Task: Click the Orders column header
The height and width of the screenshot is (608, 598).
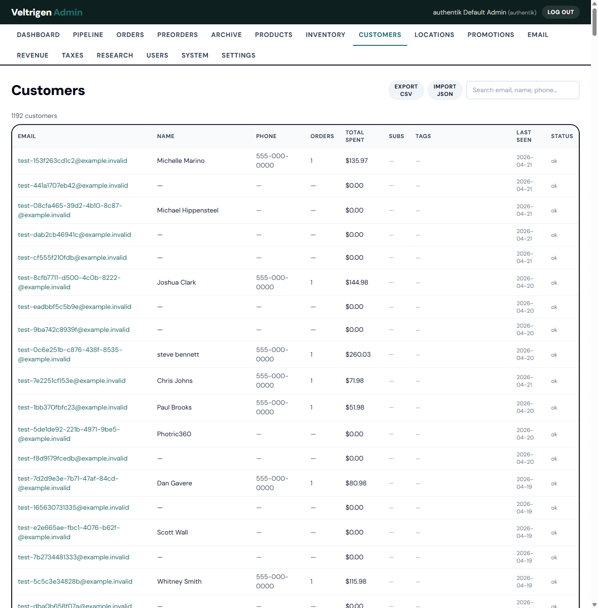Action: point(322,136)
